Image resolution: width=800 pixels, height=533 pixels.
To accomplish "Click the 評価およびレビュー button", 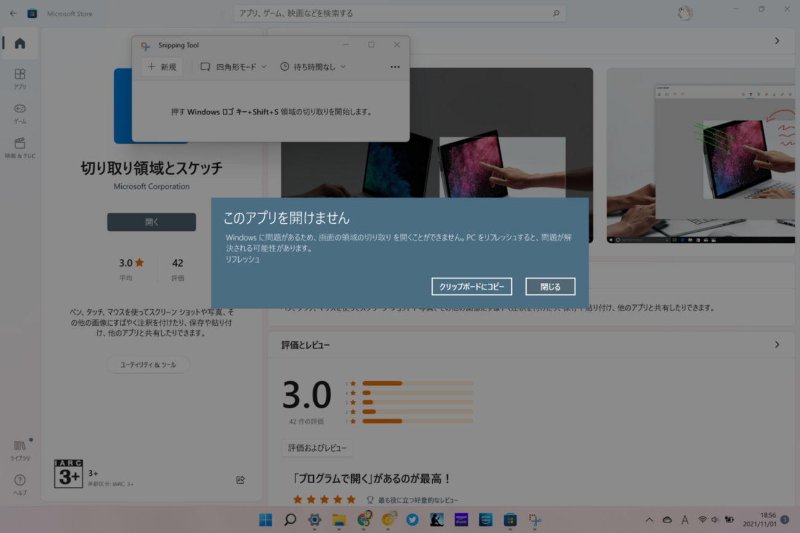I will tap(317, 448).
